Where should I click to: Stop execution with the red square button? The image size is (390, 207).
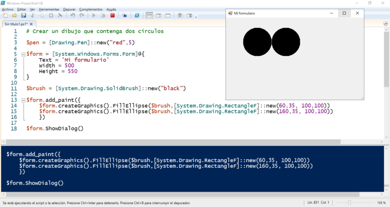(112, 16)
